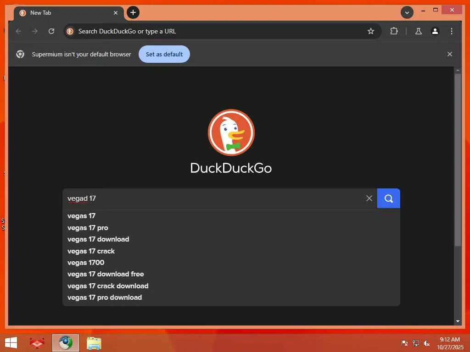The width and height of the screenshot is (470, 352).
Task: Dismiss the default browser infobar
Action: [x=450, y=54]
